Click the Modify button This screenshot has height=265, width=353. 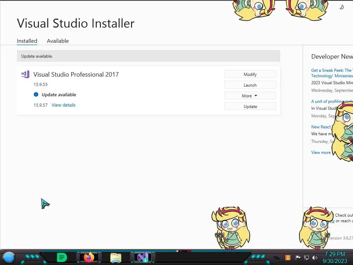[250, 75]
